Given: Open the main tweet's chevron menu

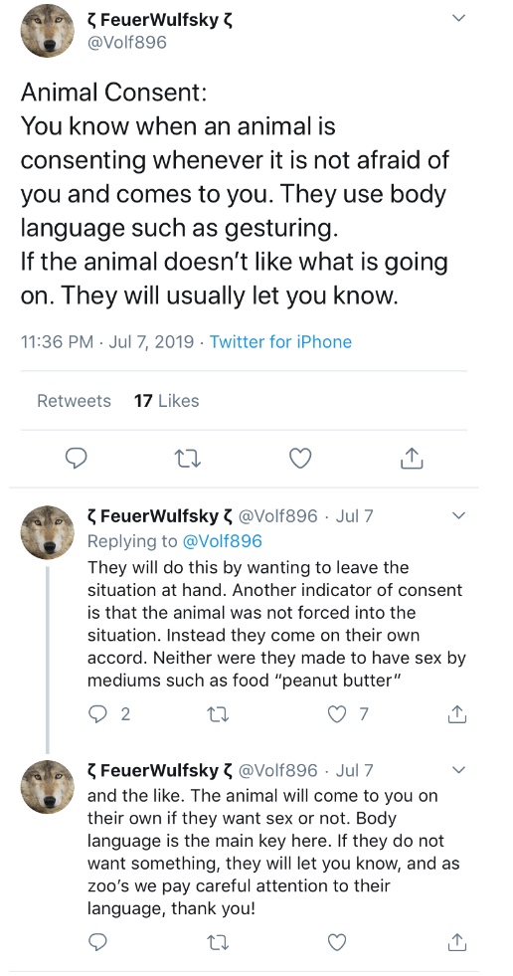Looking at the screenshot, I should pyautogui.click(x=458, y=18).
